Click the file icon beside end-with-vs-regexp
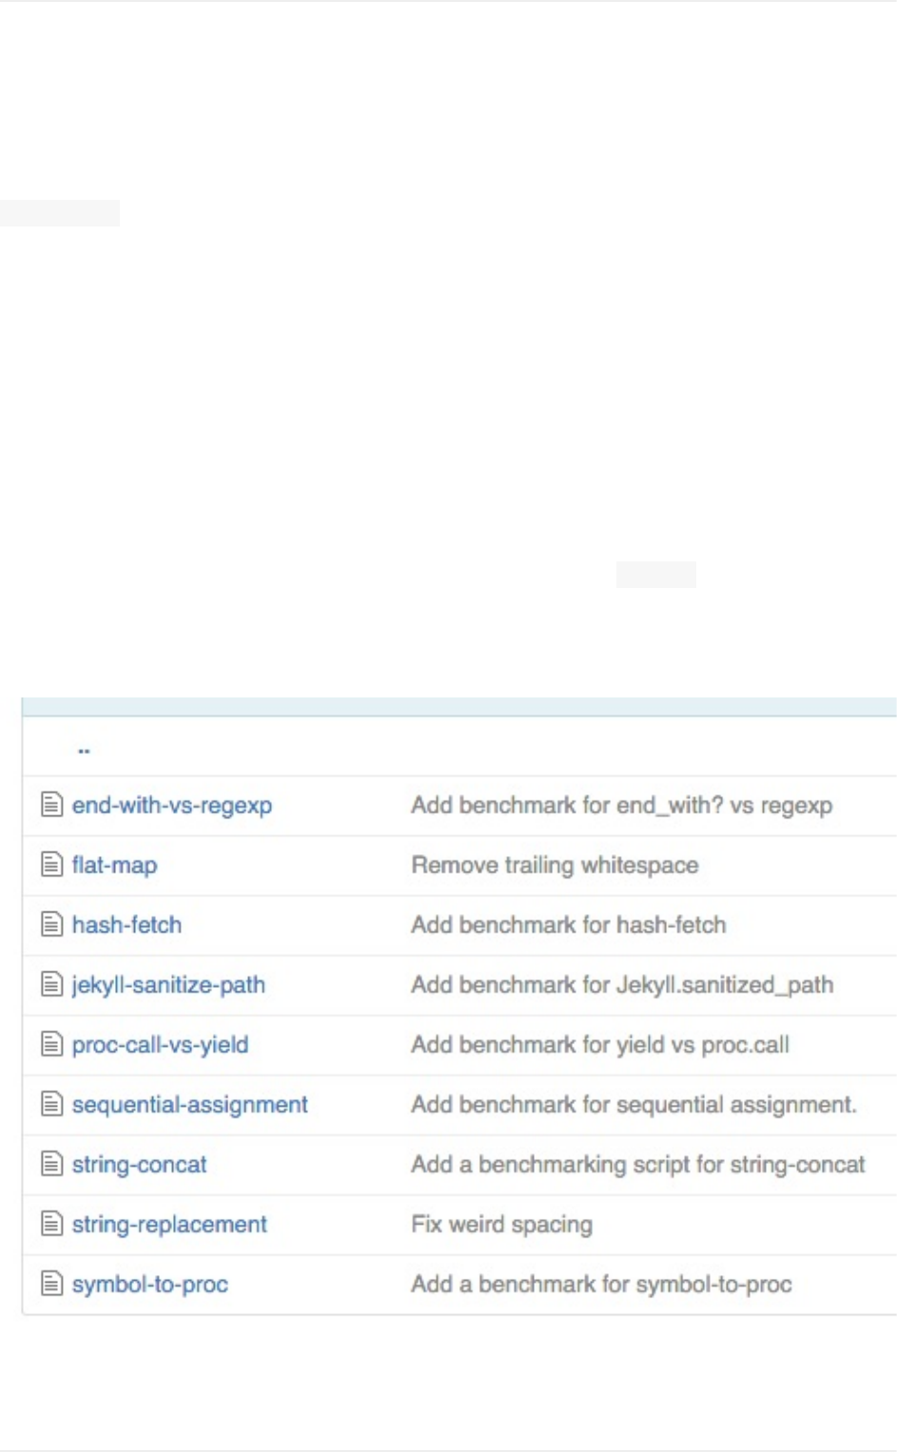Viewport: 897px width, 1452px height. [x=51, y=805]
